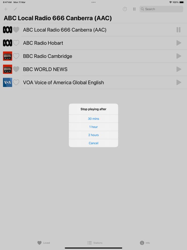Pause playback from the top toolbar
Image resolution: width=187 pixels, height=250 pixels.
[x=134, y=9]
